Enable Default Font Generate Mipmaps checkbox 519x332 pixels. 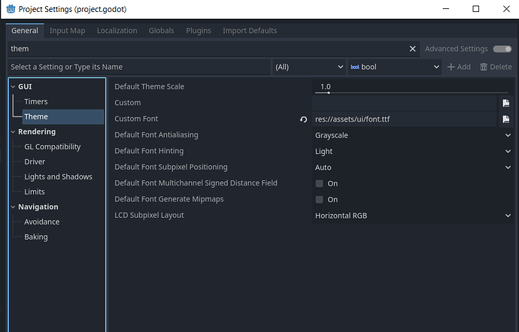tap(319, 199)
